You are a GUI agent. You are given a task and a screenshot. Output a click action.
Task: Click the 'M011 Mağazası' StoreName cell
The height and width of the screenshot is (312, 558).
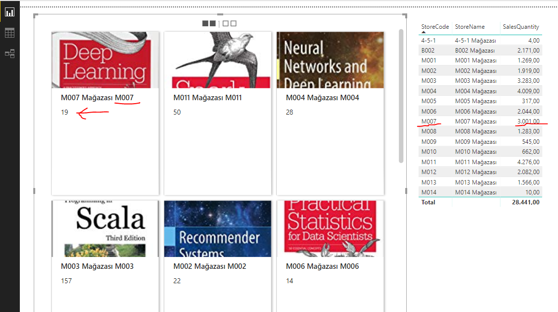[x=476, y=162]
